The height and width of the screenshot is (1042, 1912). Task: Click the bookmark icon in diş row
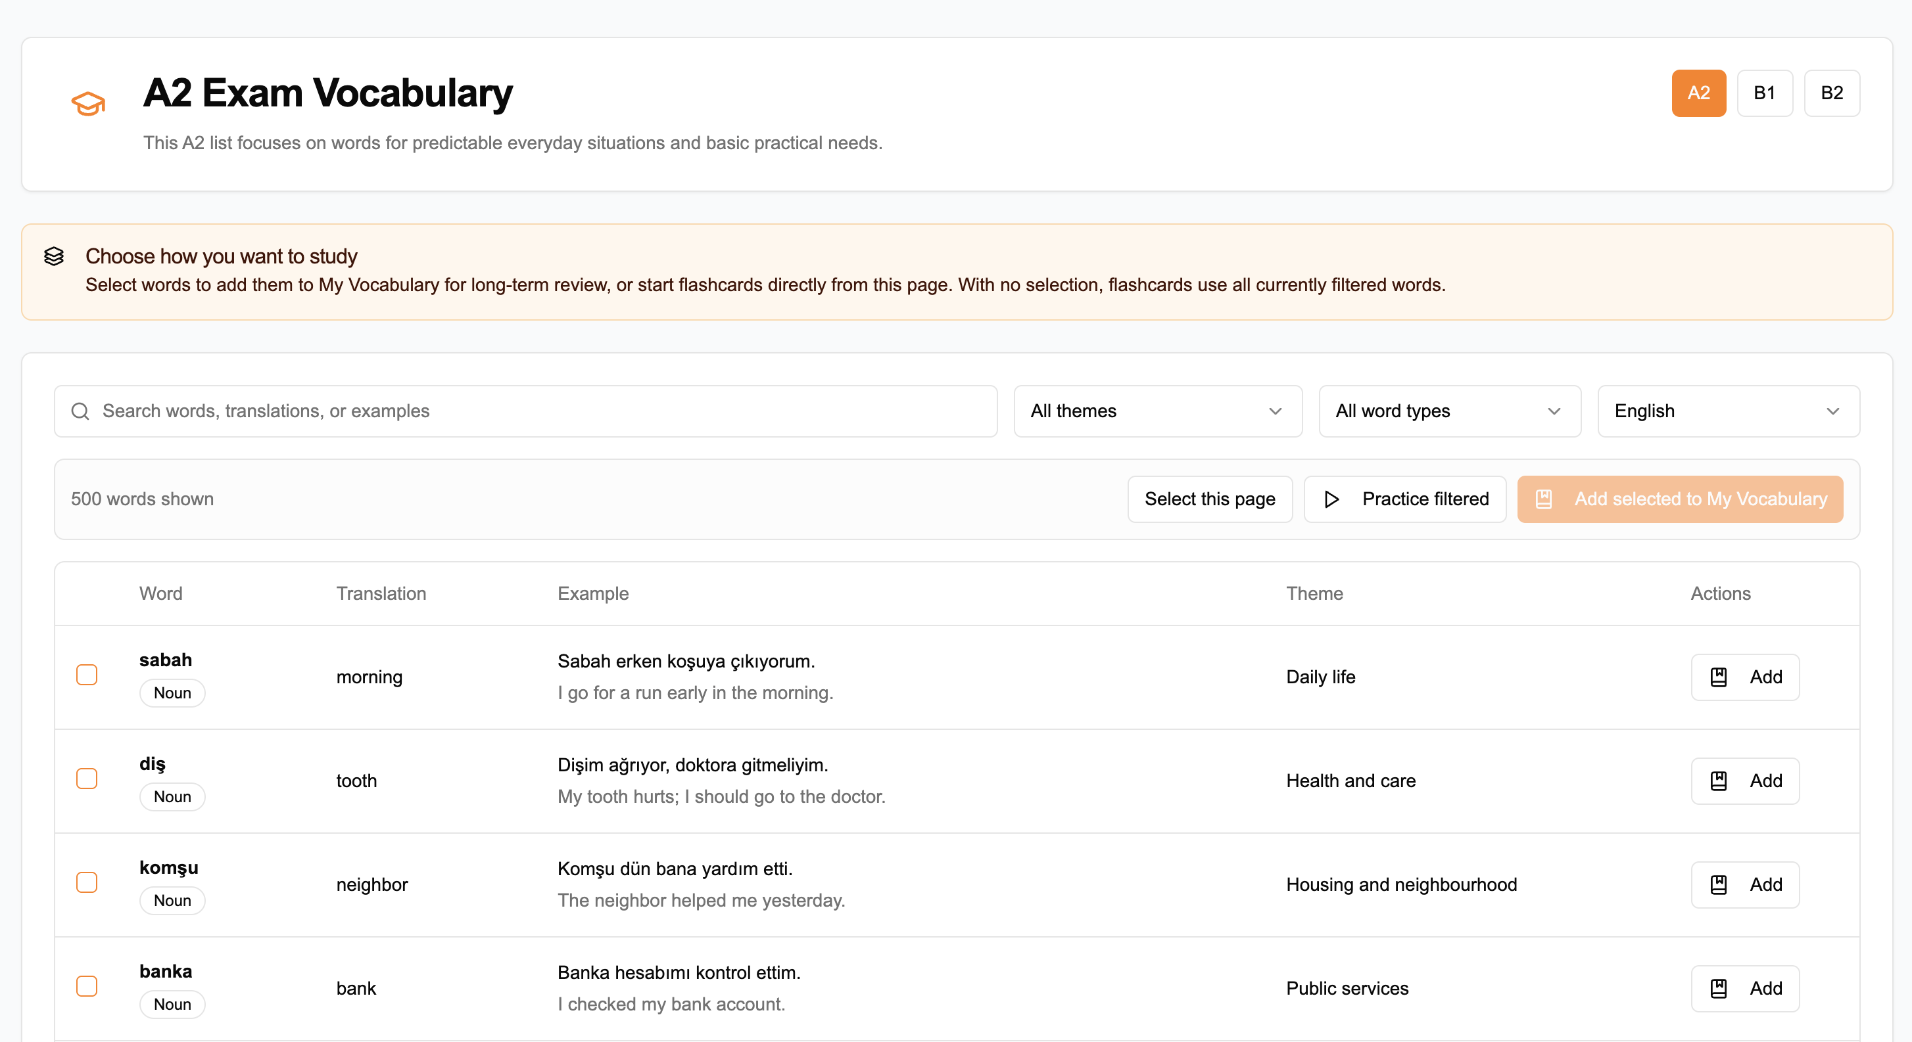[1718, 781]
